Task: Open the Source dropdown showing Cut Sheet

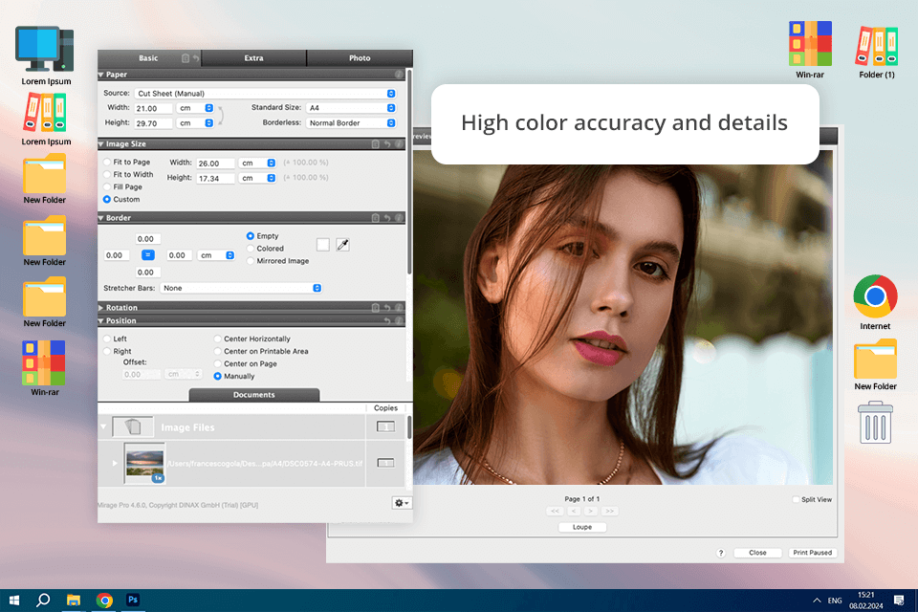Action: point(266,94)
